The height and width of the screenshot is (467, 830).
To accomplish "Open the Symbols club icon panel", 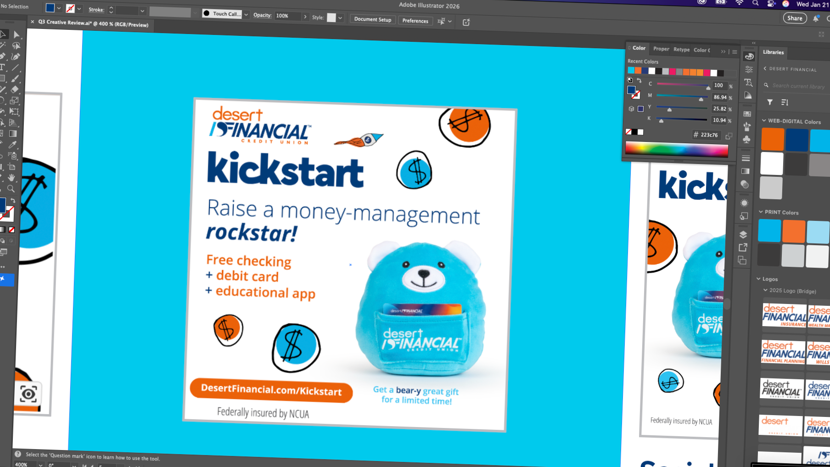I will pyautogui.click(x=746, y=139).
